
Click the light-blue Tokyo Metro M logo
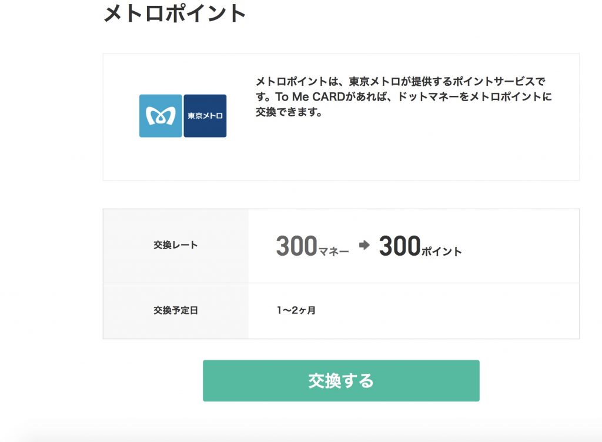(x=160, y=116)
